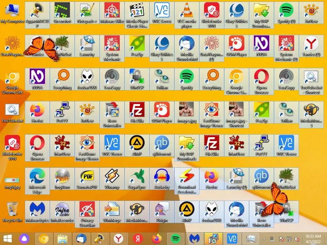Open Spotify from the taskbar

coord(176,239)
